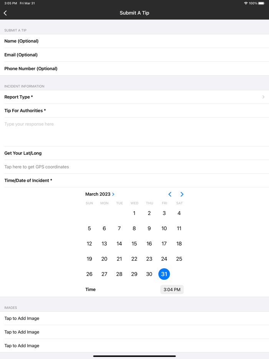This screenshot has height=359, width=269.
Task: Fill in Phone Number (Optional) field
Action: pos(134,68)
